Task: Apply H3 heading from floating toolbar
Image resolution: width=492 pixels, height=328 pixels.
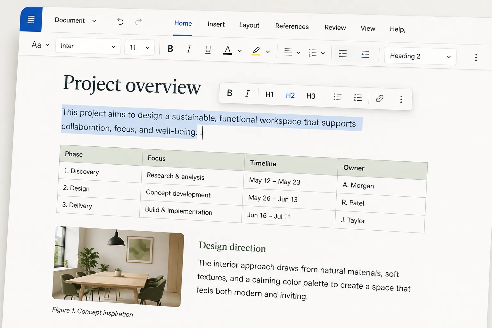Action: pos(311,96)
